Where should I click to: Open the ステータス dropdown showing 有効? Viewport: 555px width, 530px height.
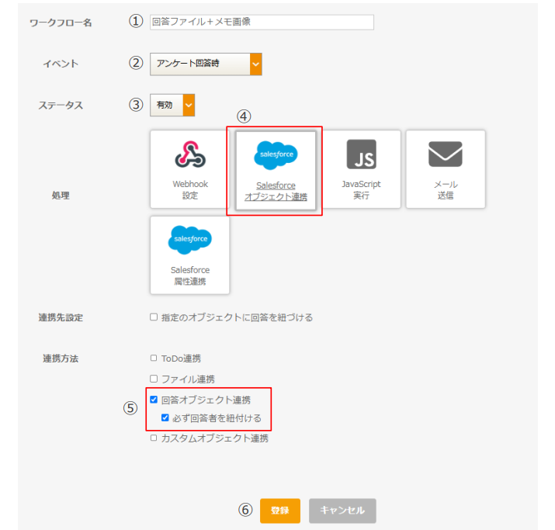[172, 105]
